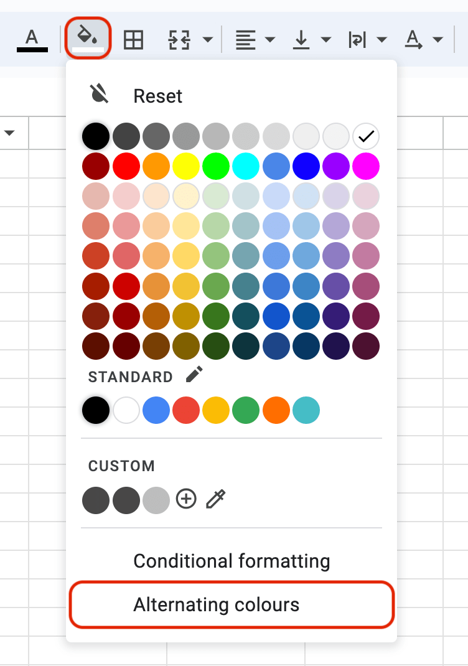Click the vertical align icon

[x=301, y=39]
